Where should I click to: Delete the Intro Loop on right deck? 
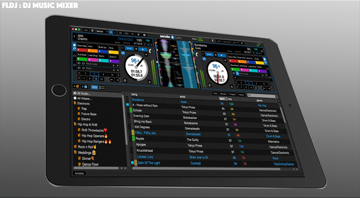coord(266,75)
